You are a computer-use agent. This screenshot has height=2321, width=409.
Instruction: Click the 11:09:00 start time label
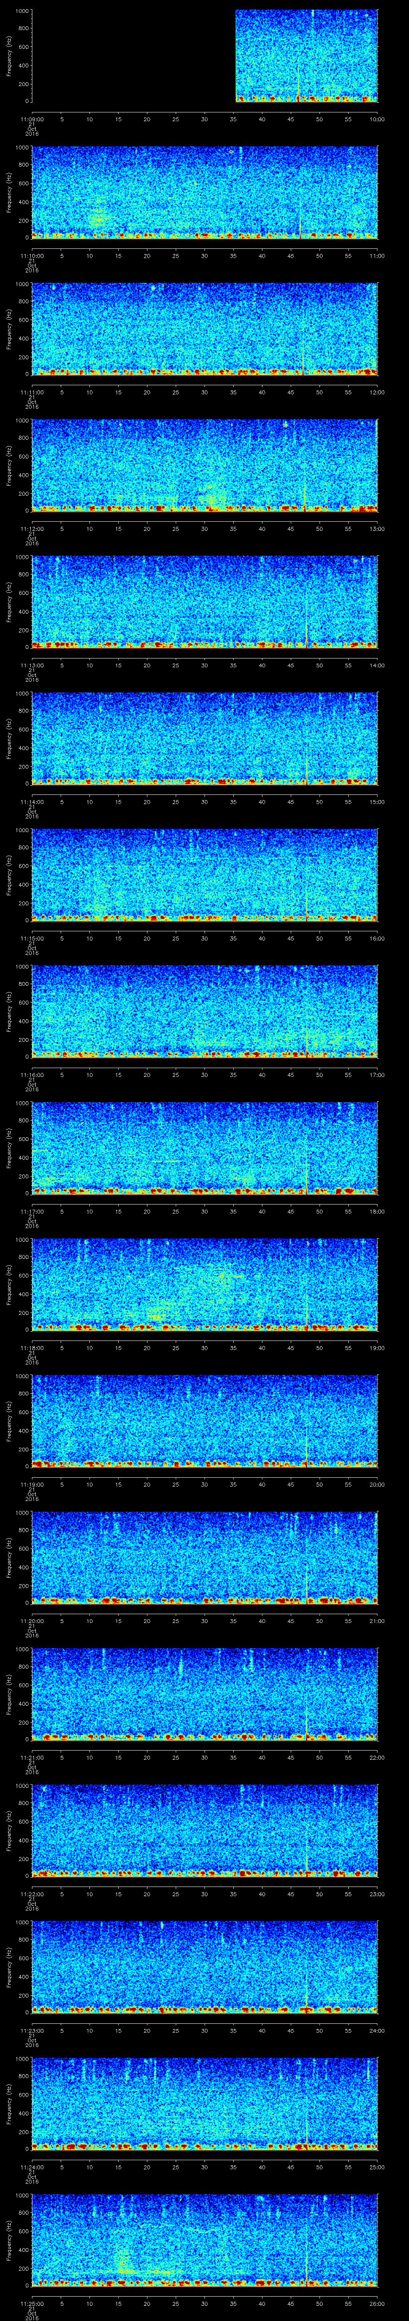coord(32,118)
